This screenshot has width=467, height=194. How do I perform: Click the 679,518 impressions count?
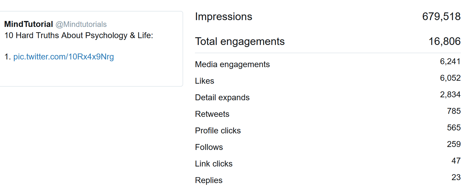pyautogui.click(x=441, y=17)
